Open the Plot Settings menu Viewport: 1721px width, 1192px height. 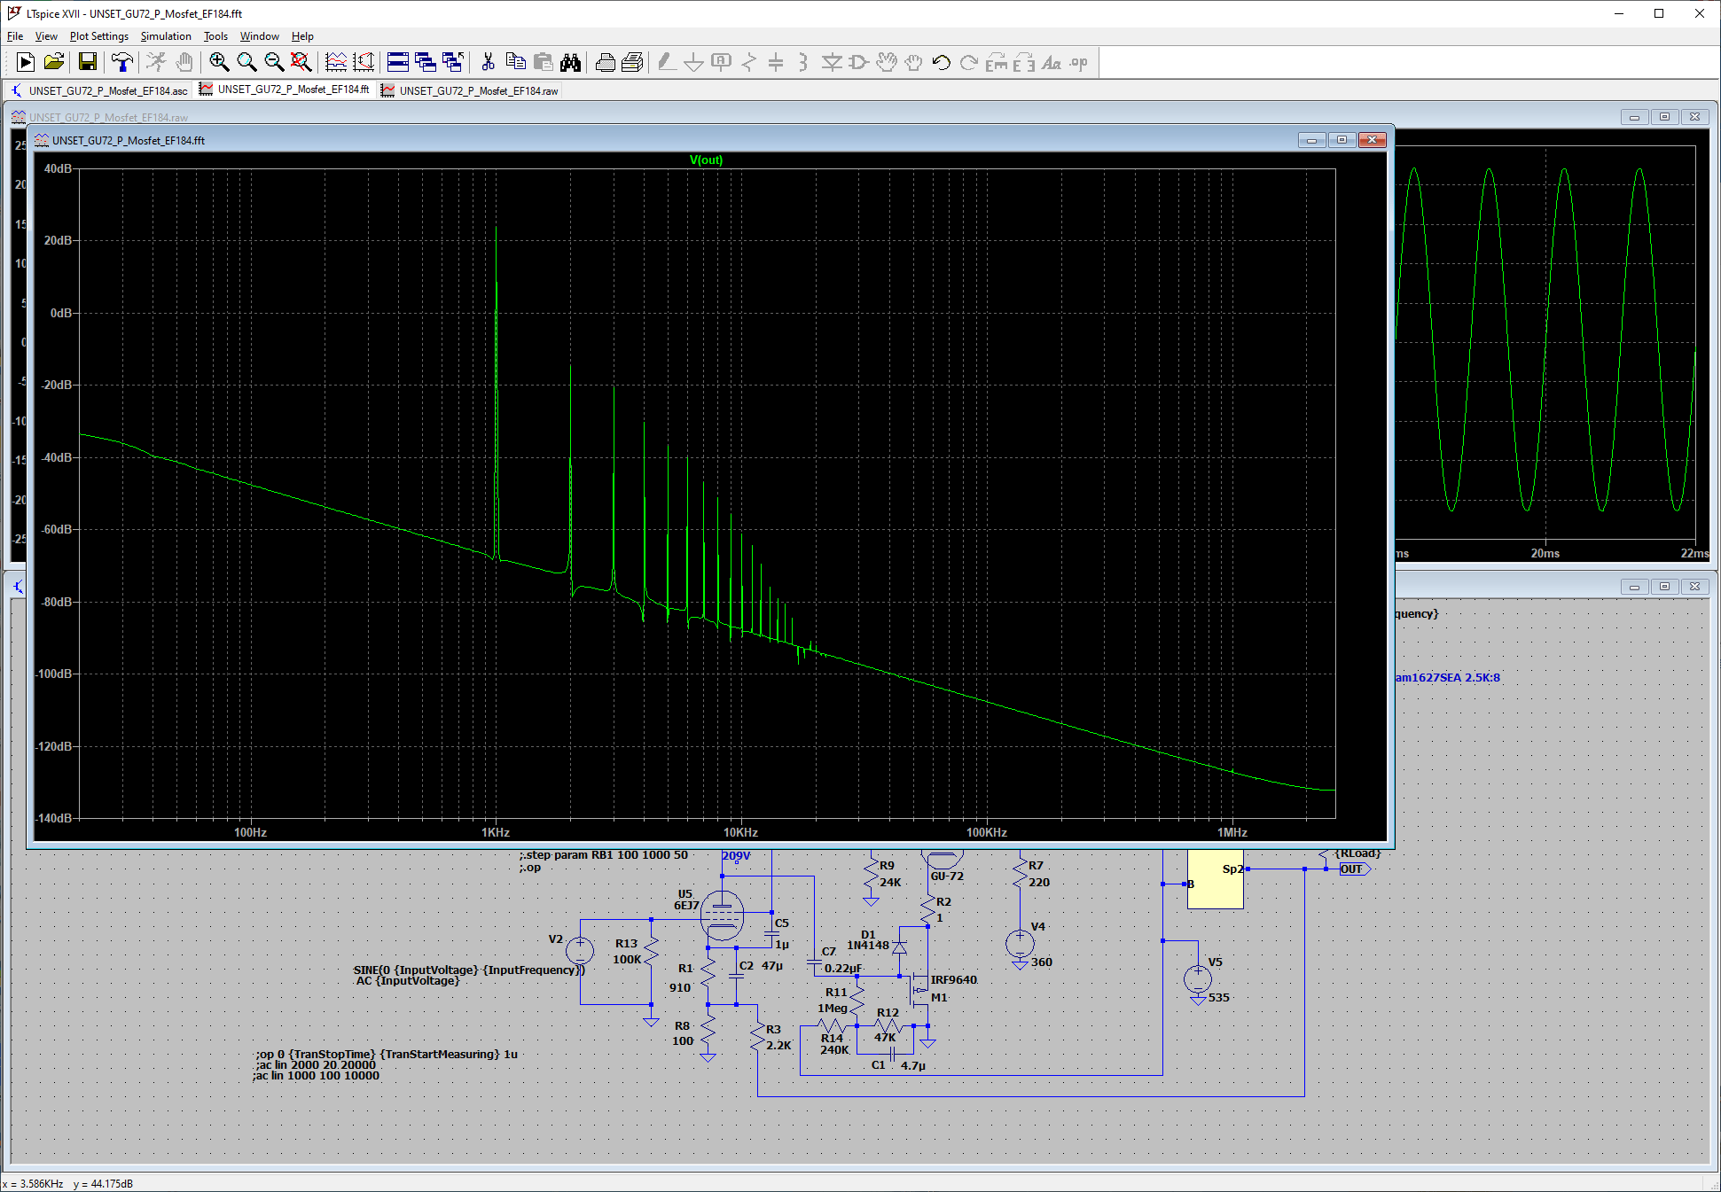pos(99,36)
